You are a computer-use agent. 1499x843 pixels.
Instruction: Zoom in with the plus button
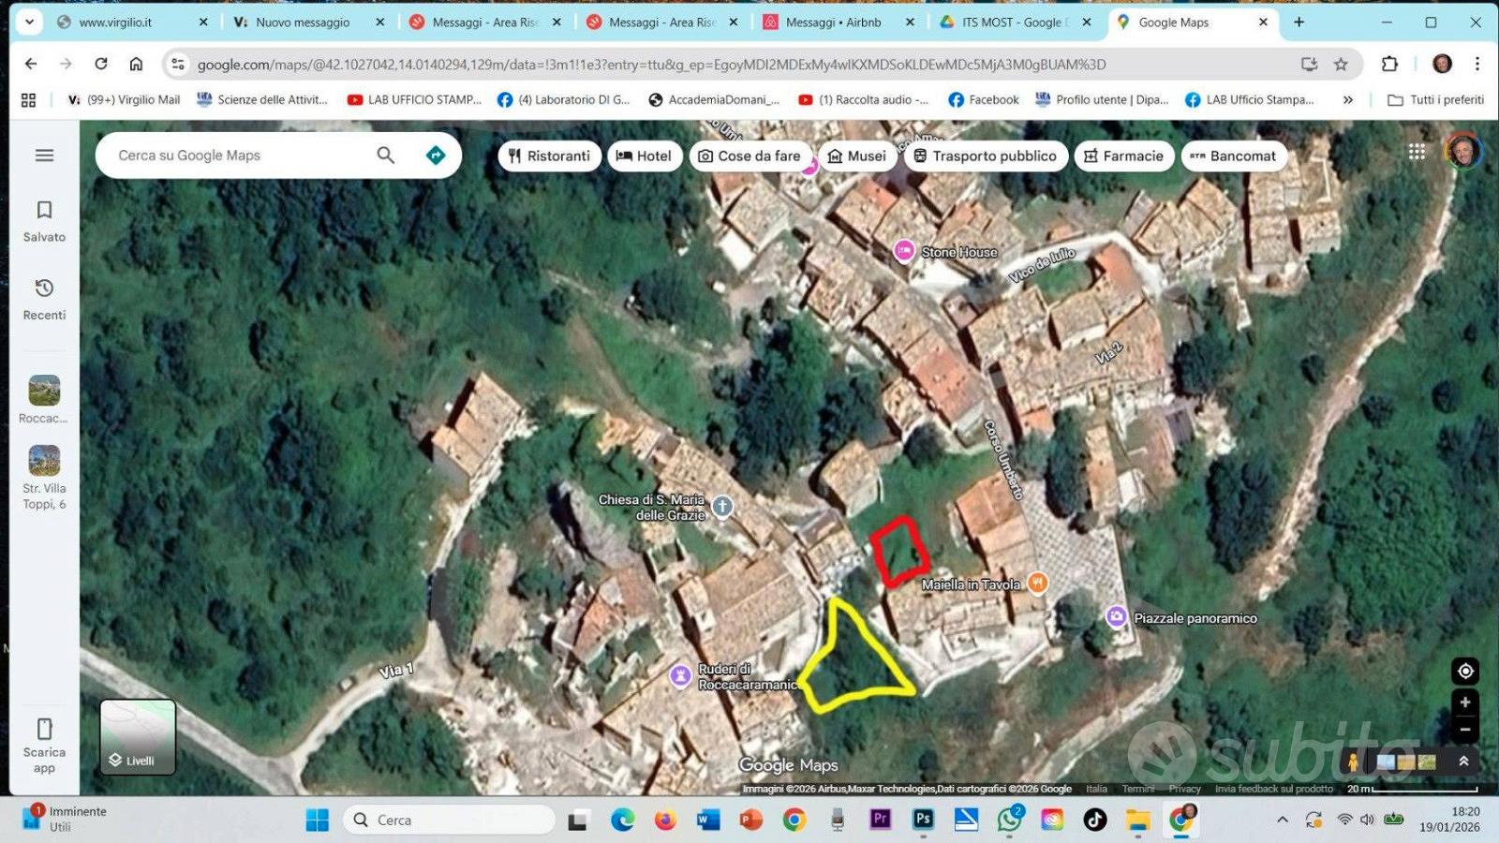[x=1465, y=702]
